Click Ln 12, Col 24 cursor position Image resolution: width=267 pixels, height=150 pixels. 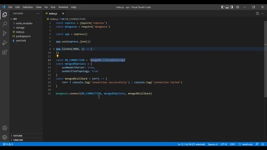click(x=191, y=144)
